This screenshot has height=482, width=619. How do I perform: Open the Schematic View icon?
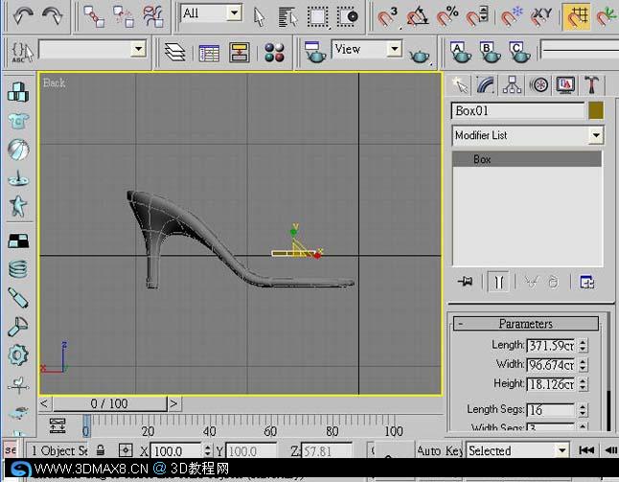point(240,53)
